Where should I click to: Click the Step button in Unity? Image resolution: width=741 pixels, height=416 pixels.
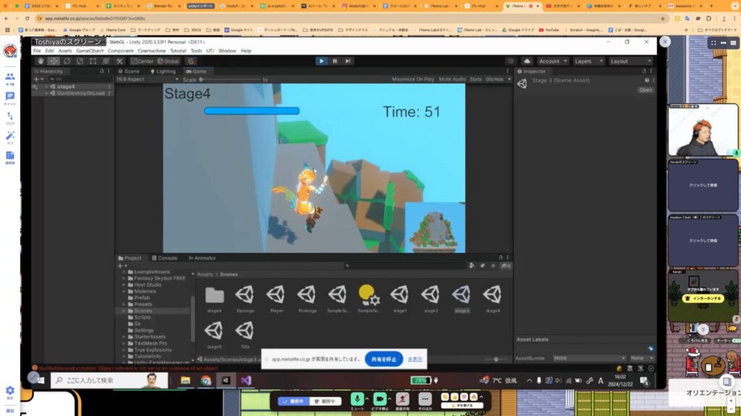pyautogui.click(x=348, y=61)
